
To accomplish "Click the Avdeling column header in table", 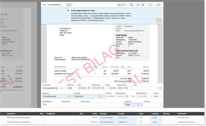I will (103, 114).
